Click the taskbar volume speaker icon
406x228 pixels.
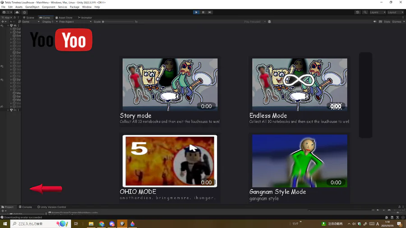(x=354, y=224)
